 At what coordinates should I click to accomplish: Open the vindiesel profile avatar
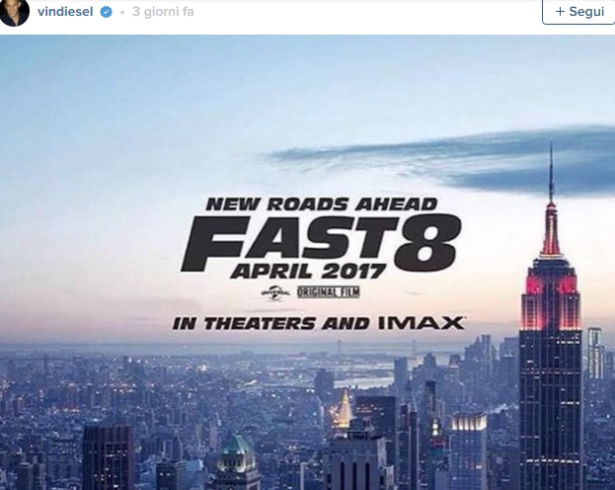click(x=14, y=12)
